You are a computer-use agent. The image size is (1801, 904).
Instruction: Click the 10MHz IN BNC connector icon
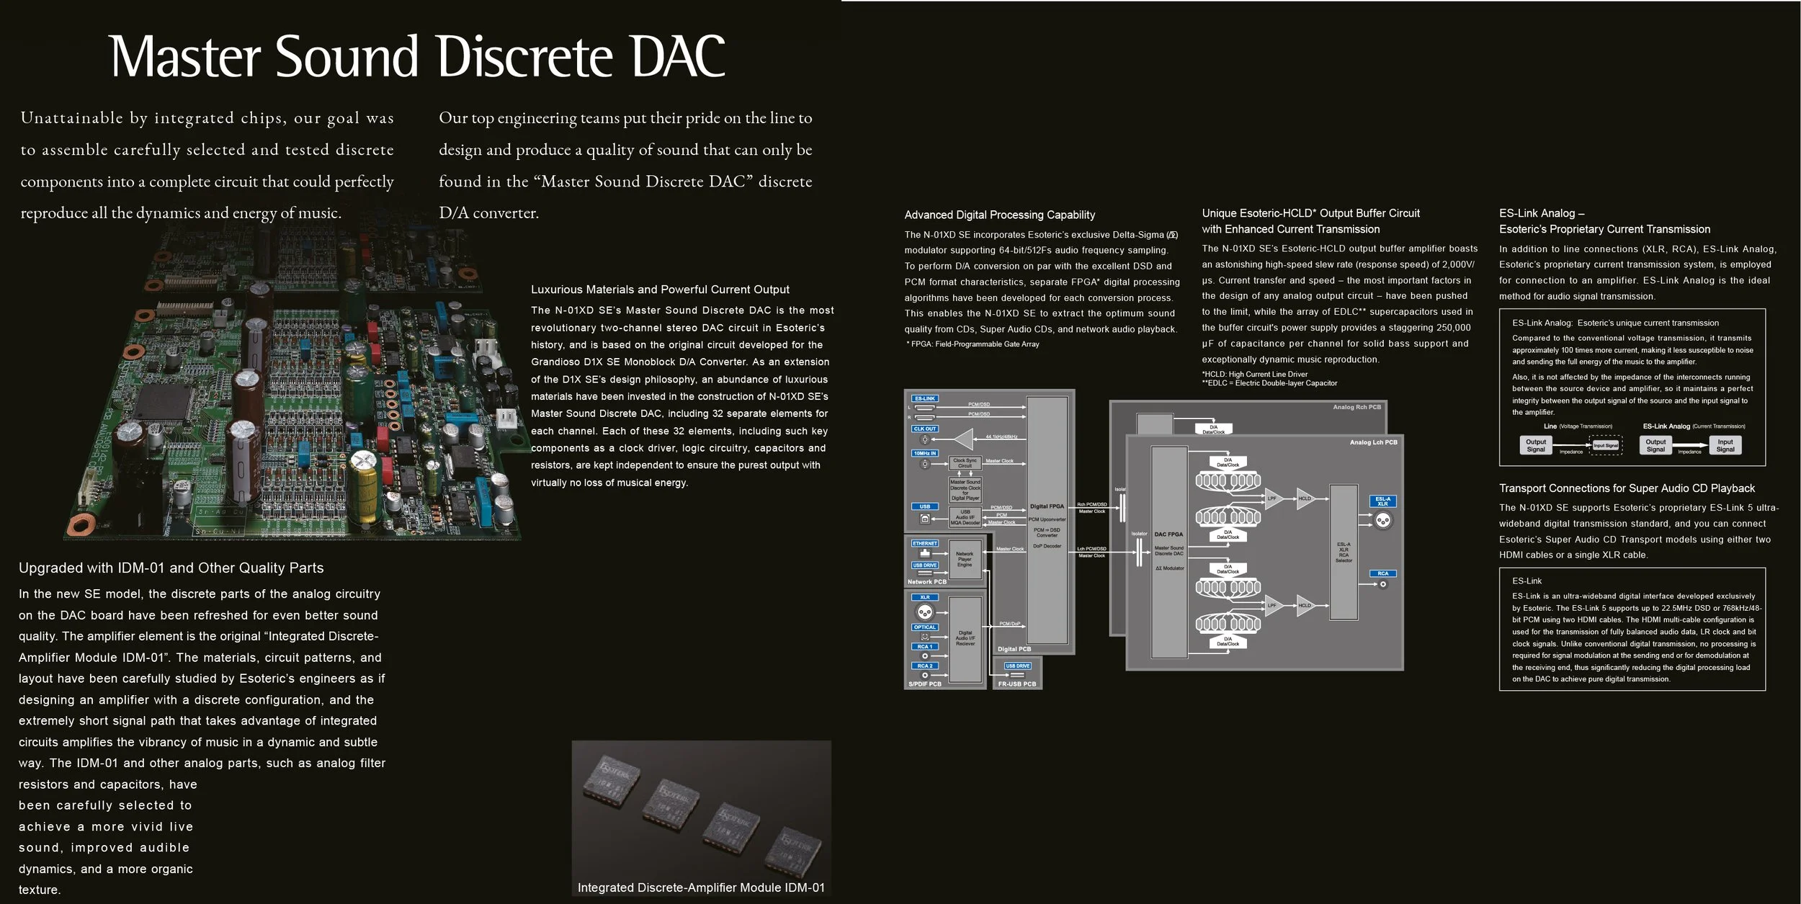[x=924, y=464]
